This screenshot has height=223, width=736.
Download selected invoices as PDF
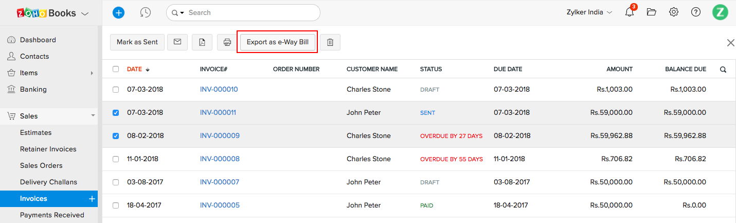click(202, 42)
